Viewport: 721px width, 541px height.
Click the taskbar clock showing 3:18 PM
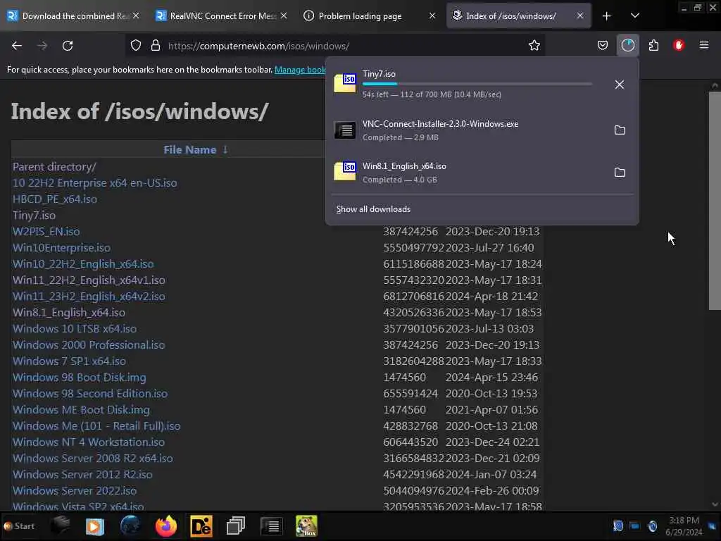click(x=684, y=526)
